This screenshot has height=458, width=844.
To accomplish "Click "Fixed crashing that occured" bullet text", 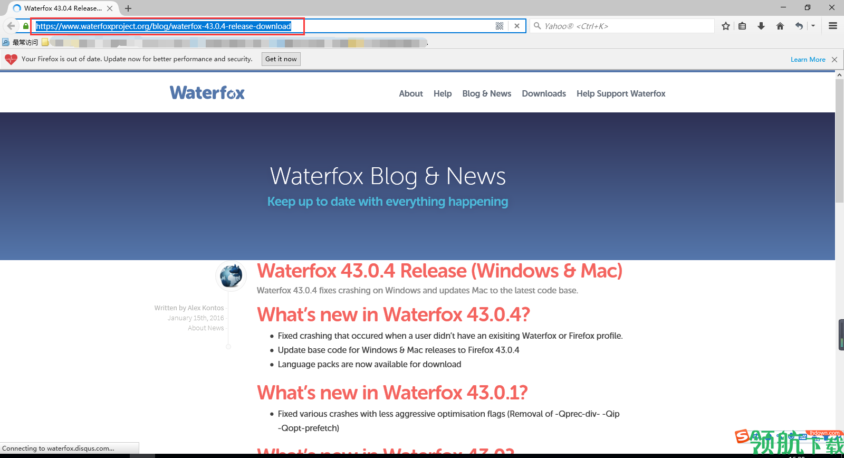I will [450, 336].
